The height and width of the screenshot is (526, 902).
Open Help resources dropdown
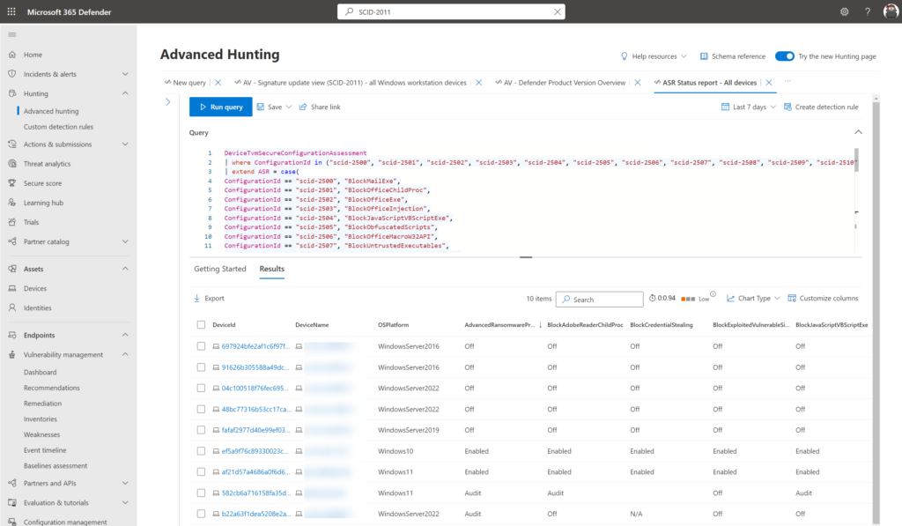tap(654, 56)
